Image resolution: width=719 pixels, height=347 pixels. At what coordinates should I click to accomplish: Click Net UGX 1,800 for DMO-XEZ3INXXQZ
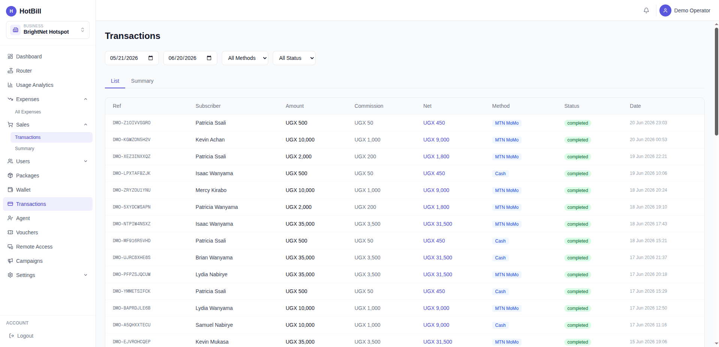[436, 156]
